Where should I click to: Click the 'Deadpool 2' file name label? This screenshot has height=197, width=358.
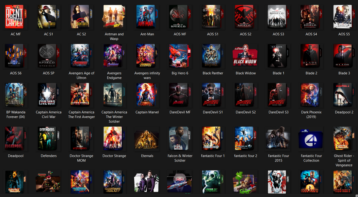pyautogui.click(x=344, y=112)
